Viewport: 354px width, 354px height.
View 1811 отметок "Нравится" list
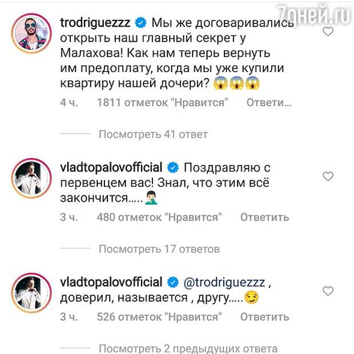click(162, 103)
